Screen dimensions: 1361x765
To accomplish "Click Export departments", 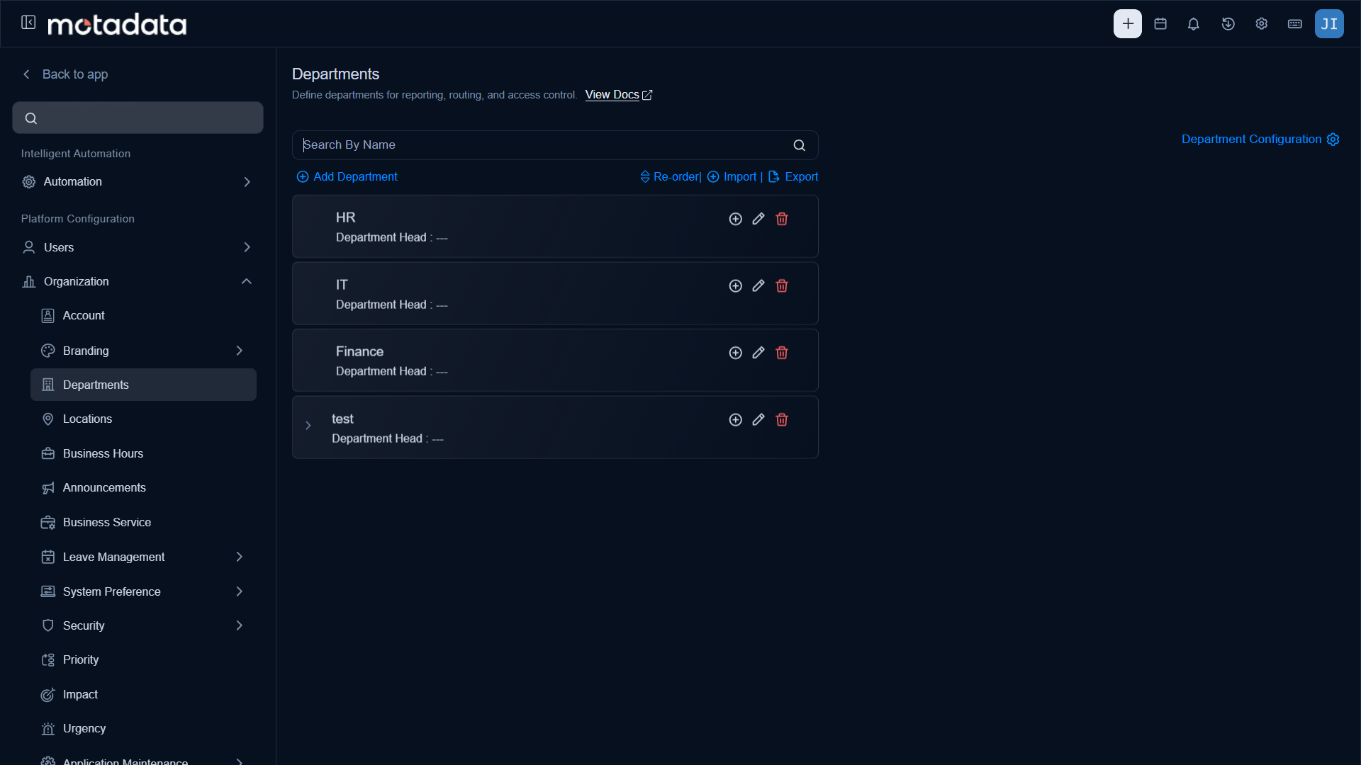I will pyautogui.click(x=793, y=177).
